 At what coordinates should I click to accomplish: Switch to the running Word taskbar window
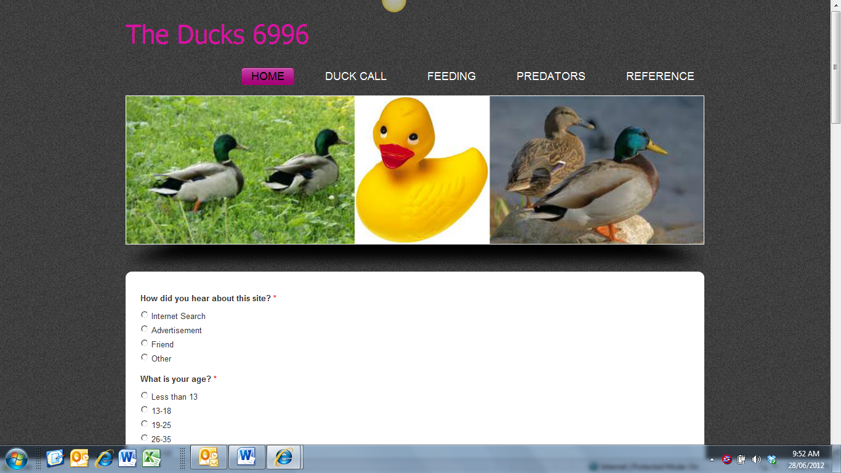point(246,458)
